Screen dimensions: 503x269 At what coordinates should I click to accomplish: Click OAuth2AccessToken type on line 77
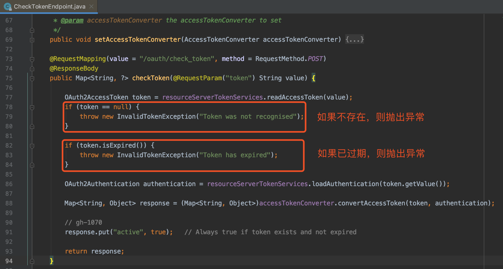(x=96, y=97)
